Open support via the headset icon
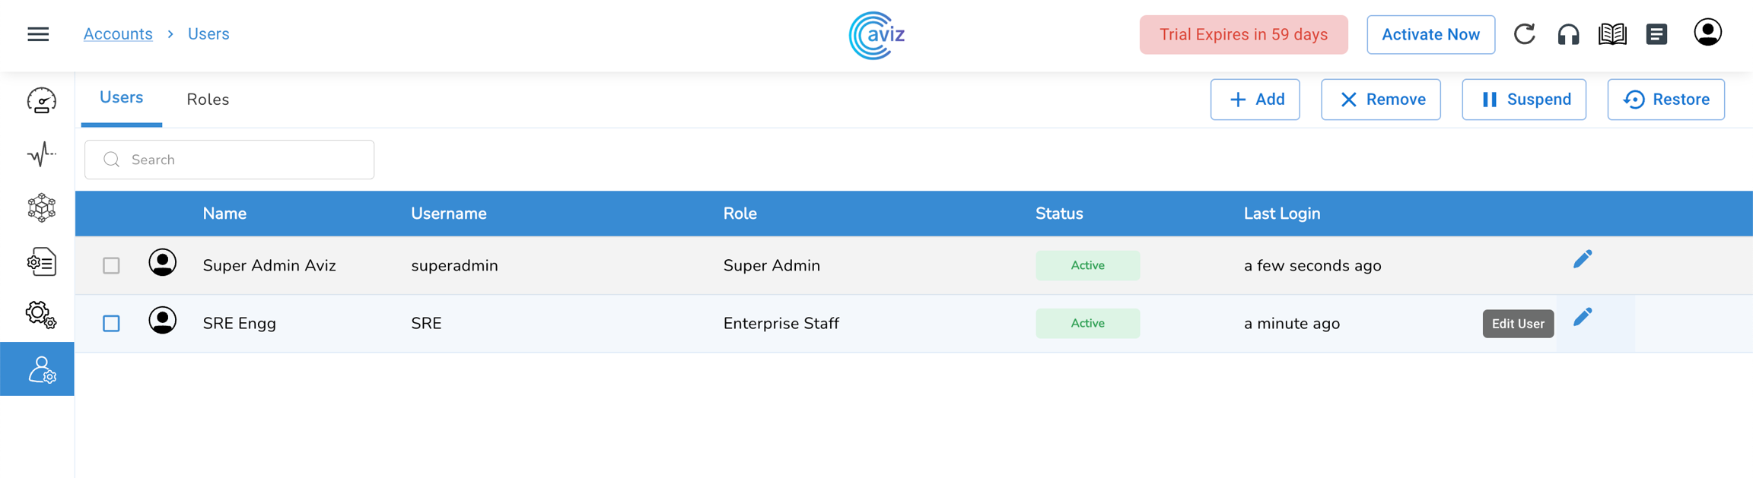This screenshot has height=478, width=1753. [1568, 34]
